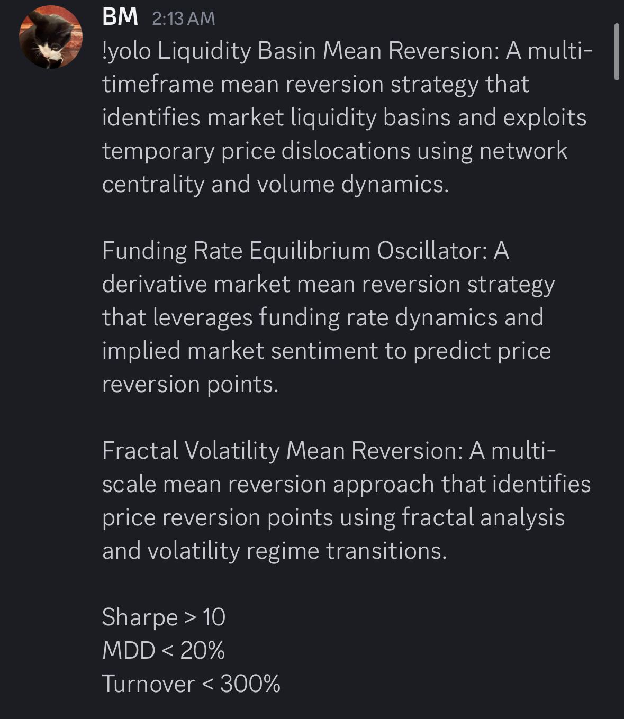Screen dimensions: 624x719
Task: Click the Liquidity Basin Mean Reversion title
Action: point(328,51)
